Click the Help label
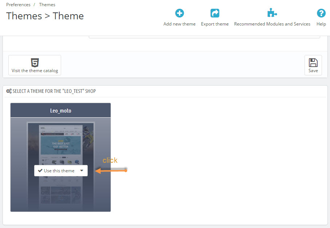This screenshot has height=228, width=330. coord(321,24)
